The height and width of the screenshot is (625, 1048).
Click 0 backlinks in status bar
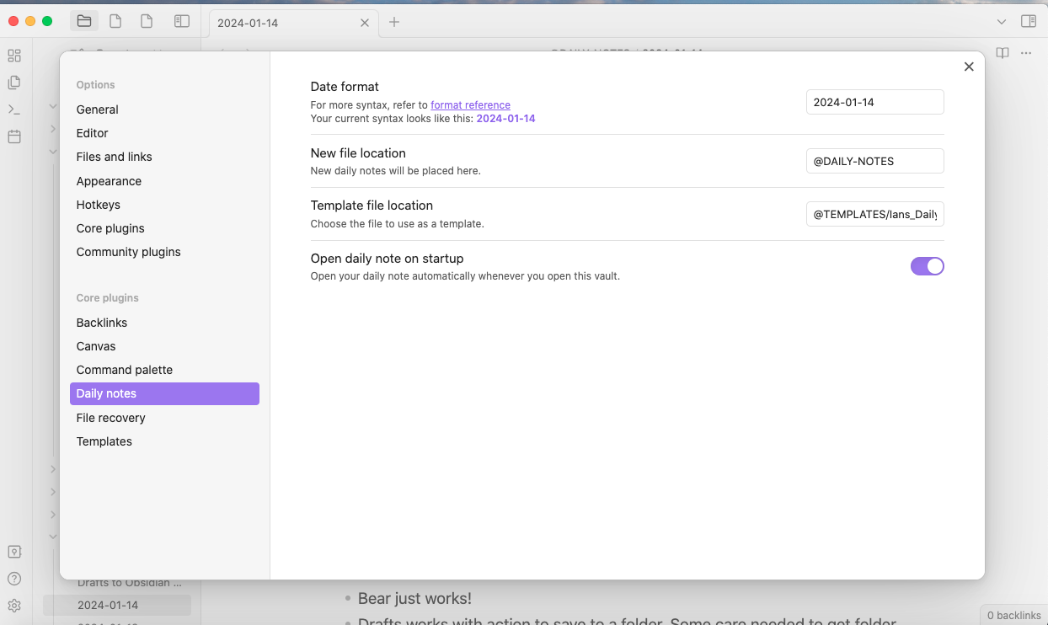click(x=1014, y=615)
